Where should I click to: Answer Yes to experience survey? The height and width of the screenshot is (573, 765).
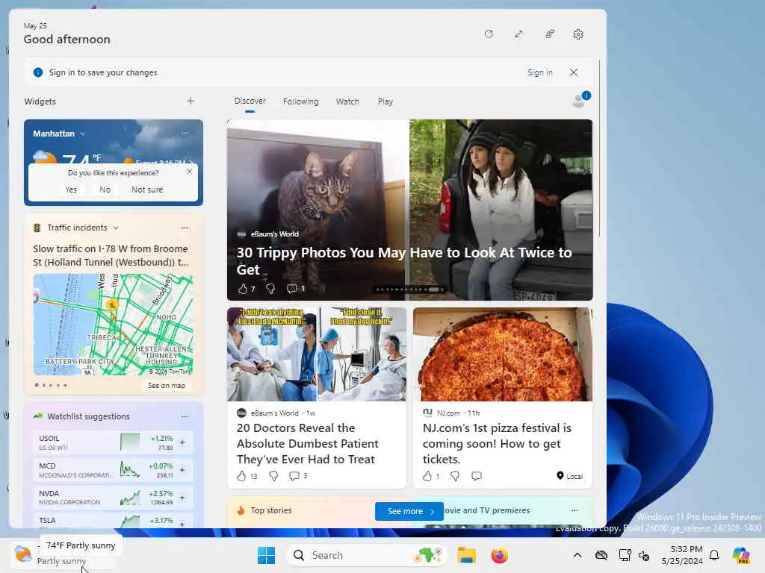click(71, 190)
